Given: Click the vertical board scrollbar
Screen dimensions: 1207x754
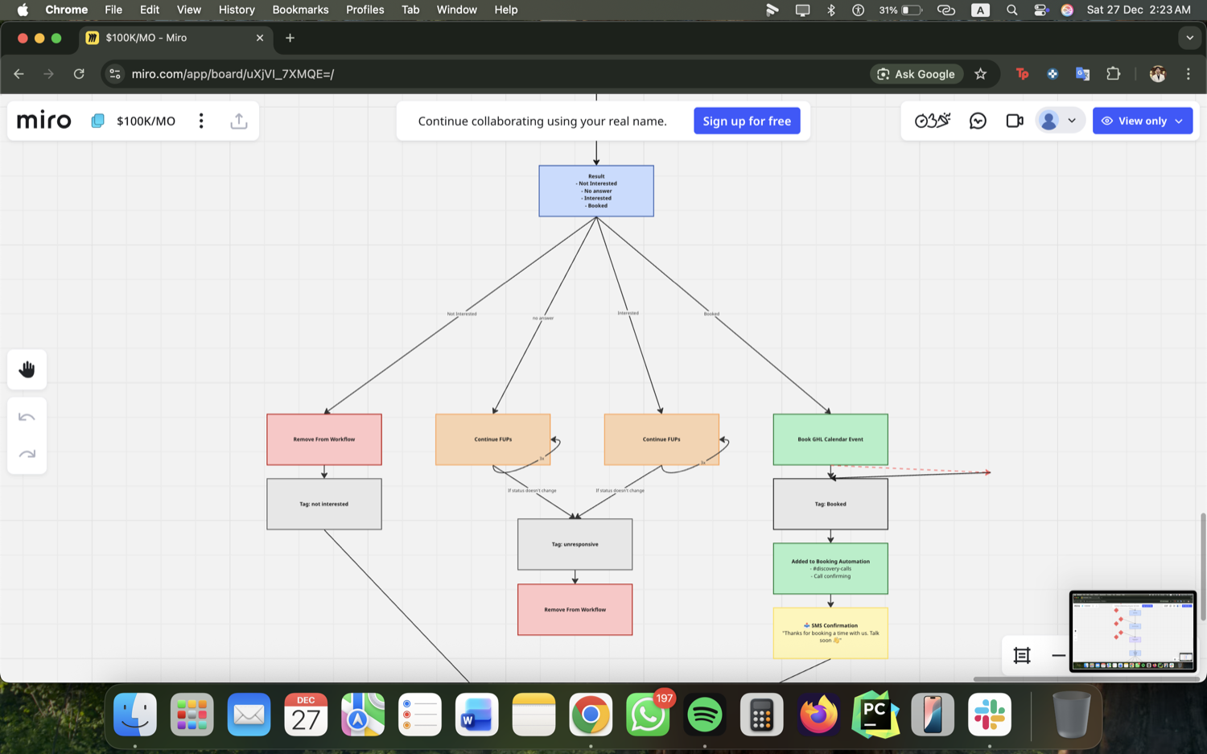Looking at the screenshot, I should click(1203, 567).
